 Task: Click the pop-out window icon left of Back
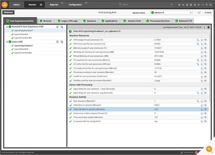tap(199, 13)
